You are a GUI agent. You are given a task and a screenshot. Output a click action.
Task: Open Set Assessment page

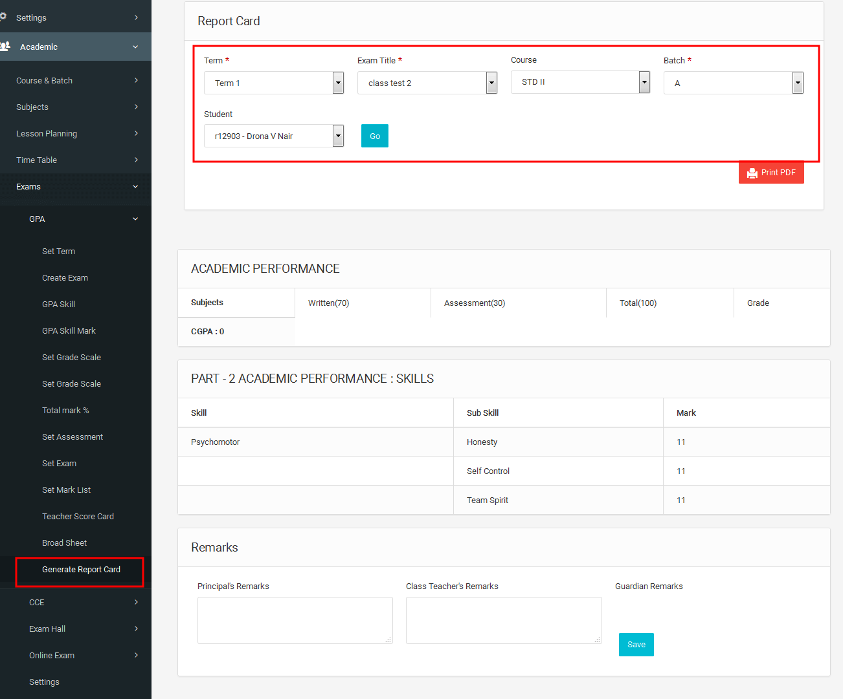[73, 436]
